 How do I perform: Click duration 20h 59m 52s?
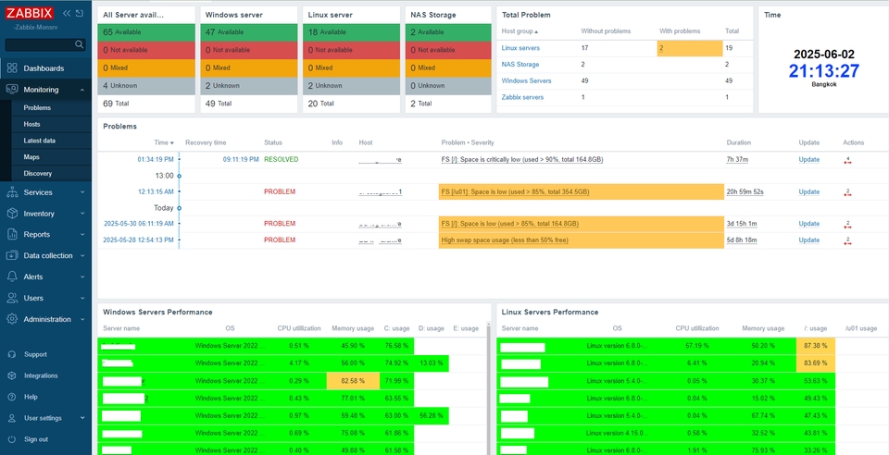click(745, 191)
